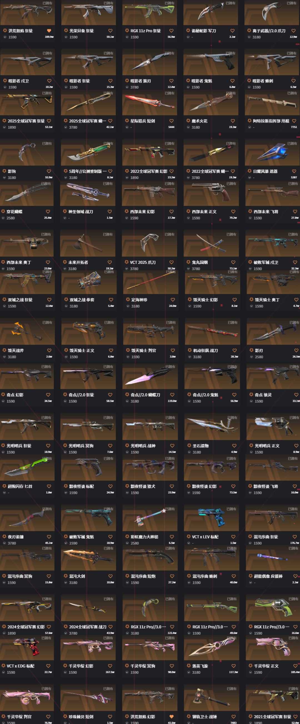Image resolution: width=300 pixels, height=724 pixels.
Task: Select the 2021全球冠军赛 狂徒 rifle thumbnail
Action: tap(272, 698)
